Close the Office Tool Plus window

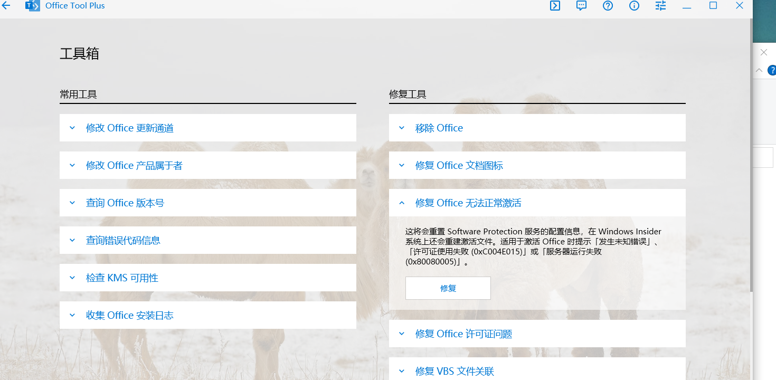740,5
